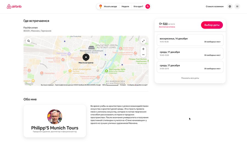
Task: Zoom out on the map
Action: tap(143, 55)
